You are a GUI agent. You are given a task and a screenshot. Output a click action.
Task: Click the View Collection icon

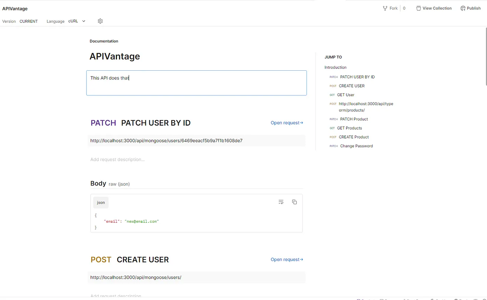tap(418, 8)
